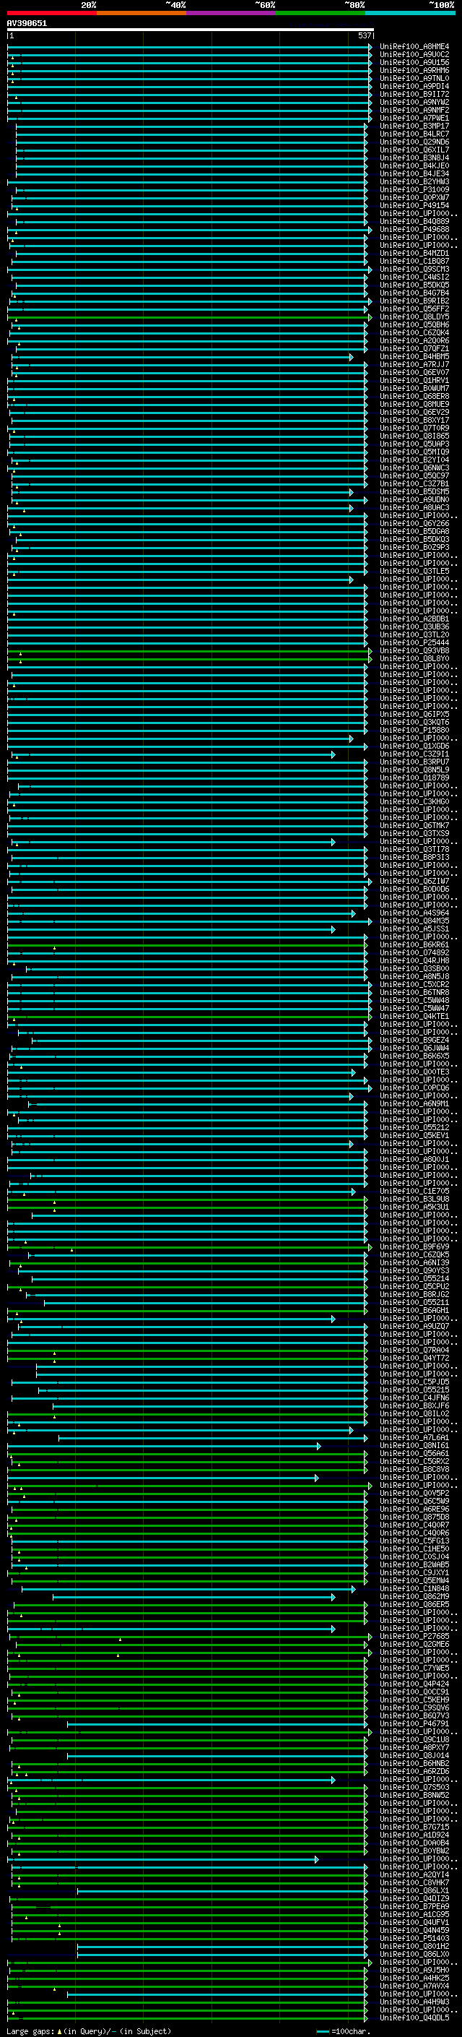
Task: Click the UniRef100_B3MP17 hit label
Action: pos(414,126)
